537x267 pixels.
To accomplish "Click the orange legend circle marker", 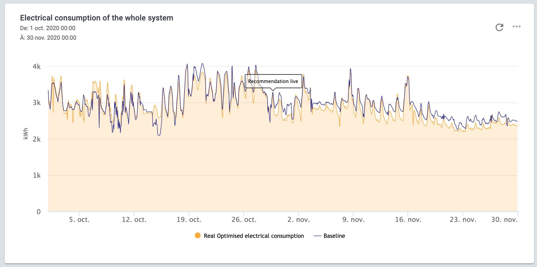I will pos(198,236).
